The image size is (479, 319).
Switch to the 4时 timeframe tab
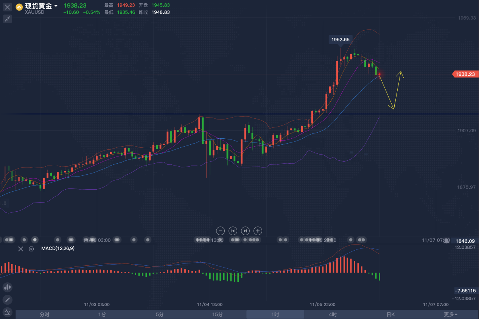[x=333, y=314]
